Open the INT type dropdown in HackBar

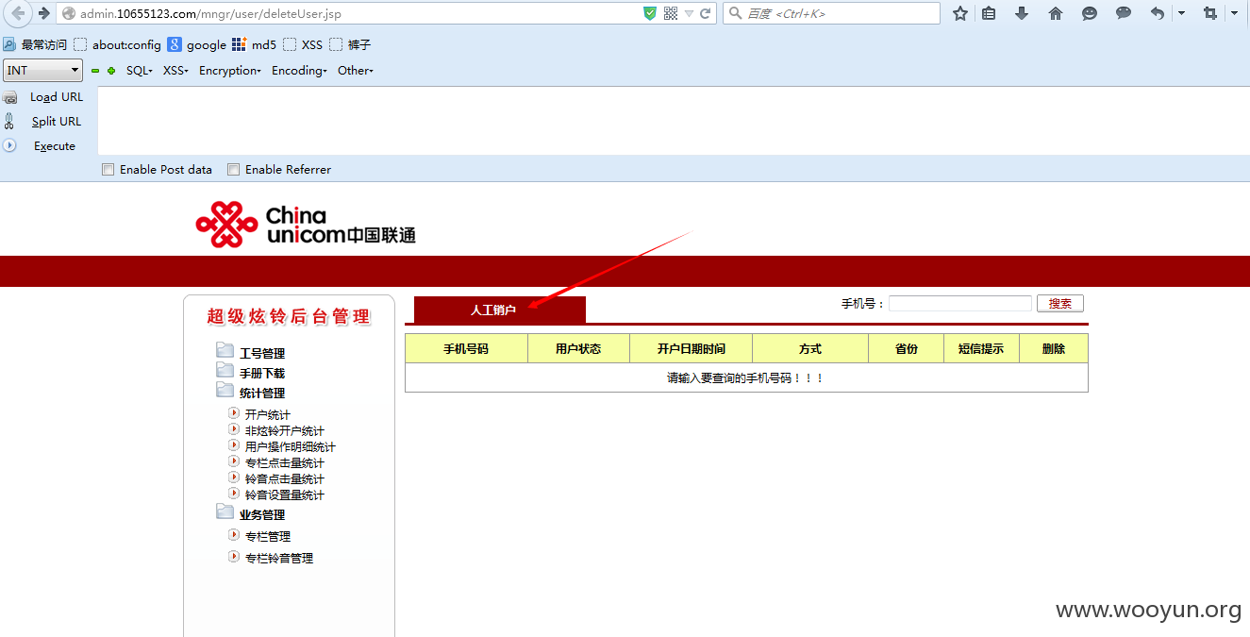coord(43,70)
